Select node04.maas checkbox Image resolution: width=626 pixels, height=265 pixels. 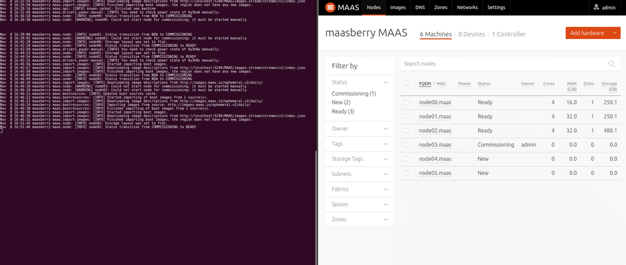coord(406,159)
